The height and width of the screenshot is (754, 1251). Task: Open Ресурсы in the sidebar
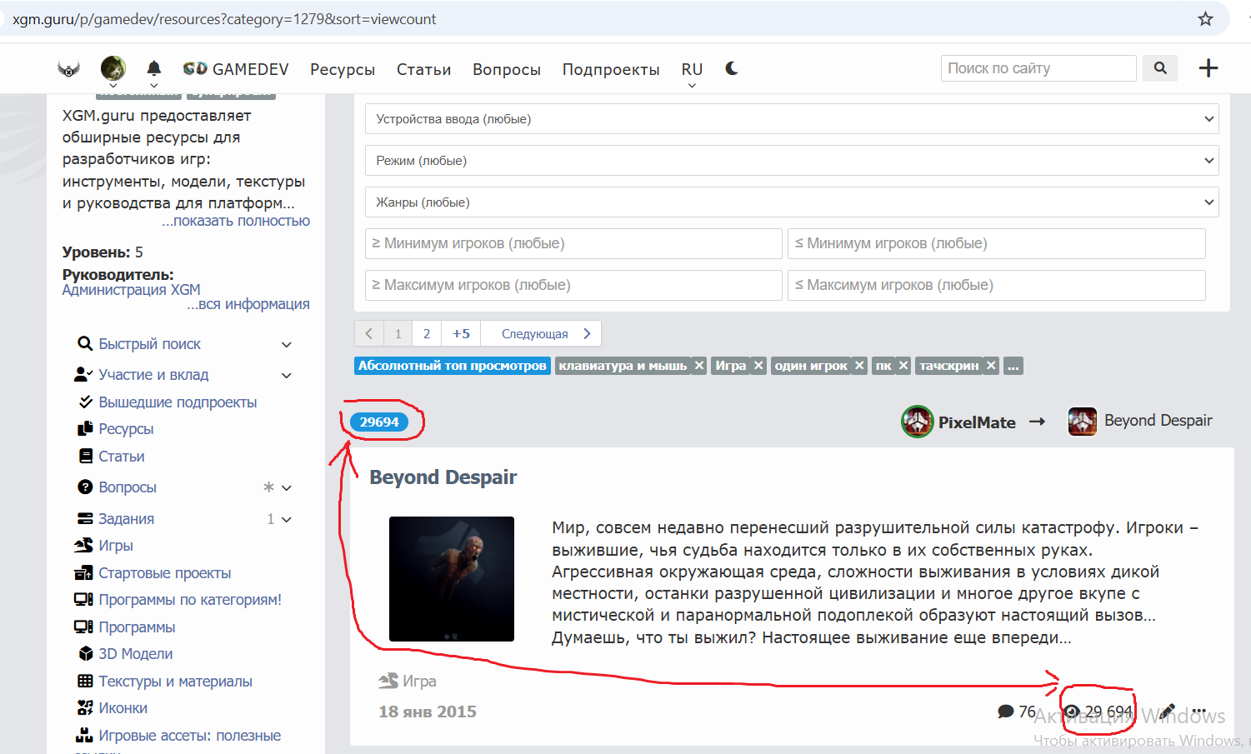(x=126, y=429)
